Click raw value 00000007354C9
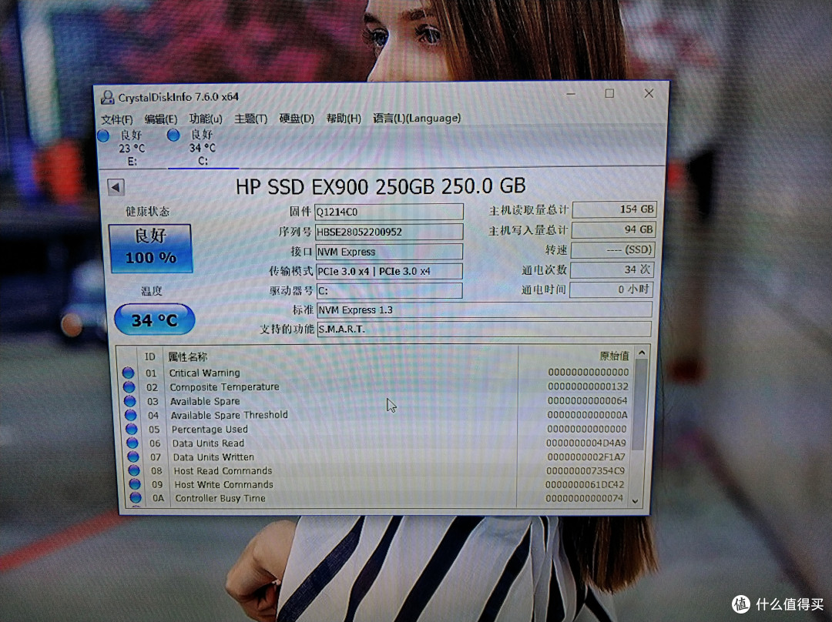 585,470
